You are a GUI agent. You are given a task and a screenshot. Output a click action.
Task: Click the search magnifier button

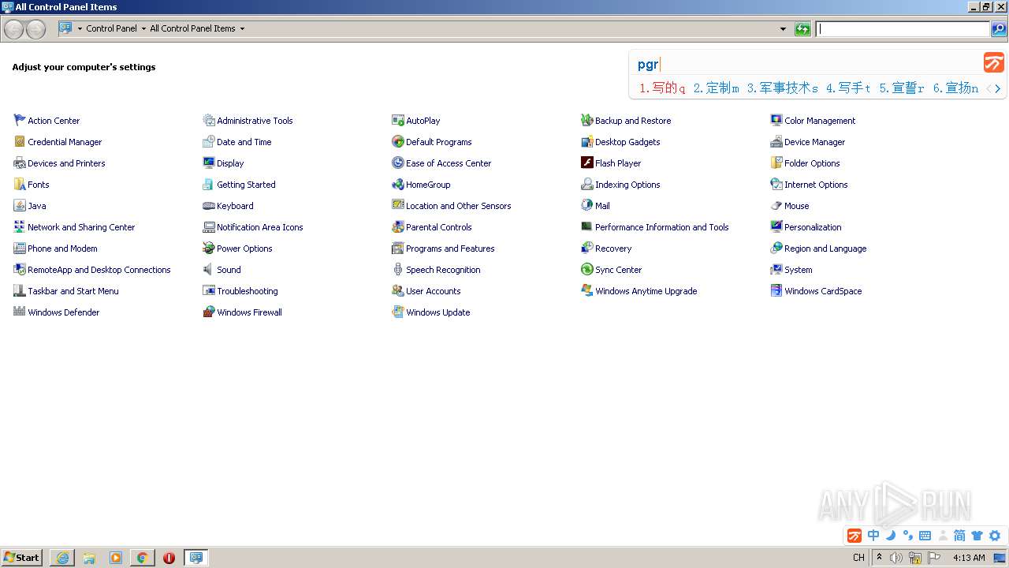tap(999, 29)
